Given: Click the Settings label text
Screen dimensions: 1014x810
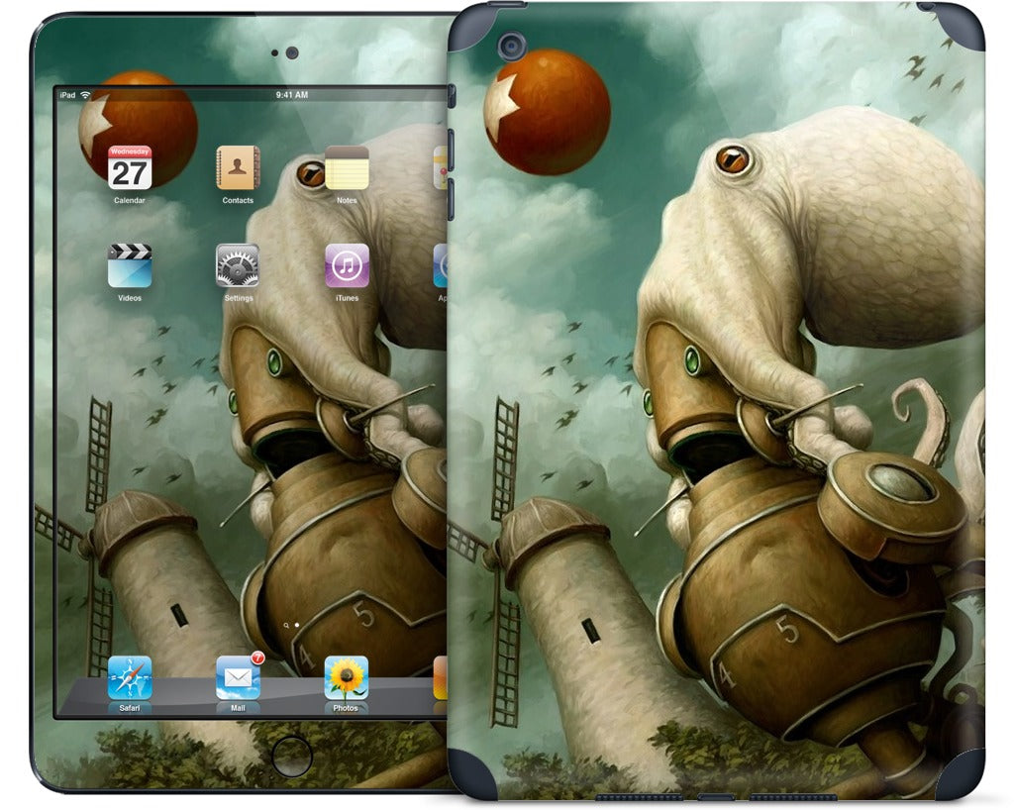Looking at the screenshot, I should 239,298.
